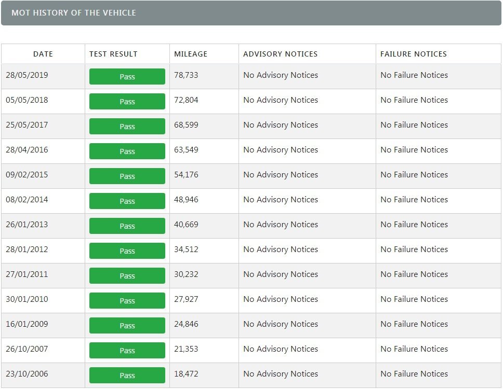The height and width of the screenshot is (389, 503).
Task: Select the Test Result column header
Action: (x=113, y=54)
